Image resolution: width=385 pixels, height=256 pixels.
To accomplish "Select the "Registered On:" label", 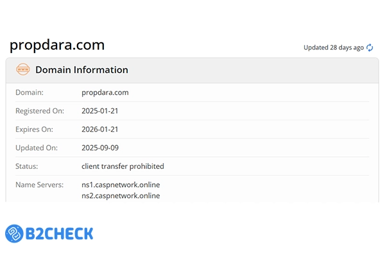I will (40, 111).
